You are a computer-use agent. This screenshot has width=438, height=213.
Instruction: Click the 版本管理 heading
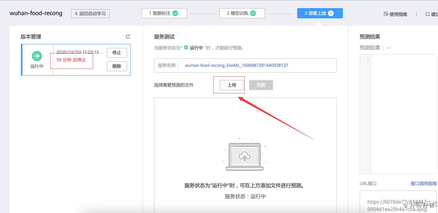(x=31, y=37)
